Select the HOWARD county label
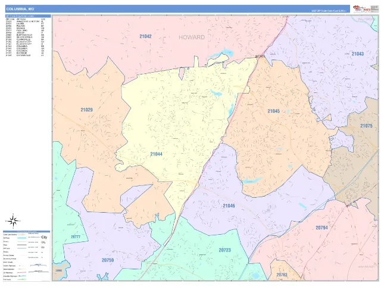The height and width of the screenshot is (286, 381). tap(192, 37)
